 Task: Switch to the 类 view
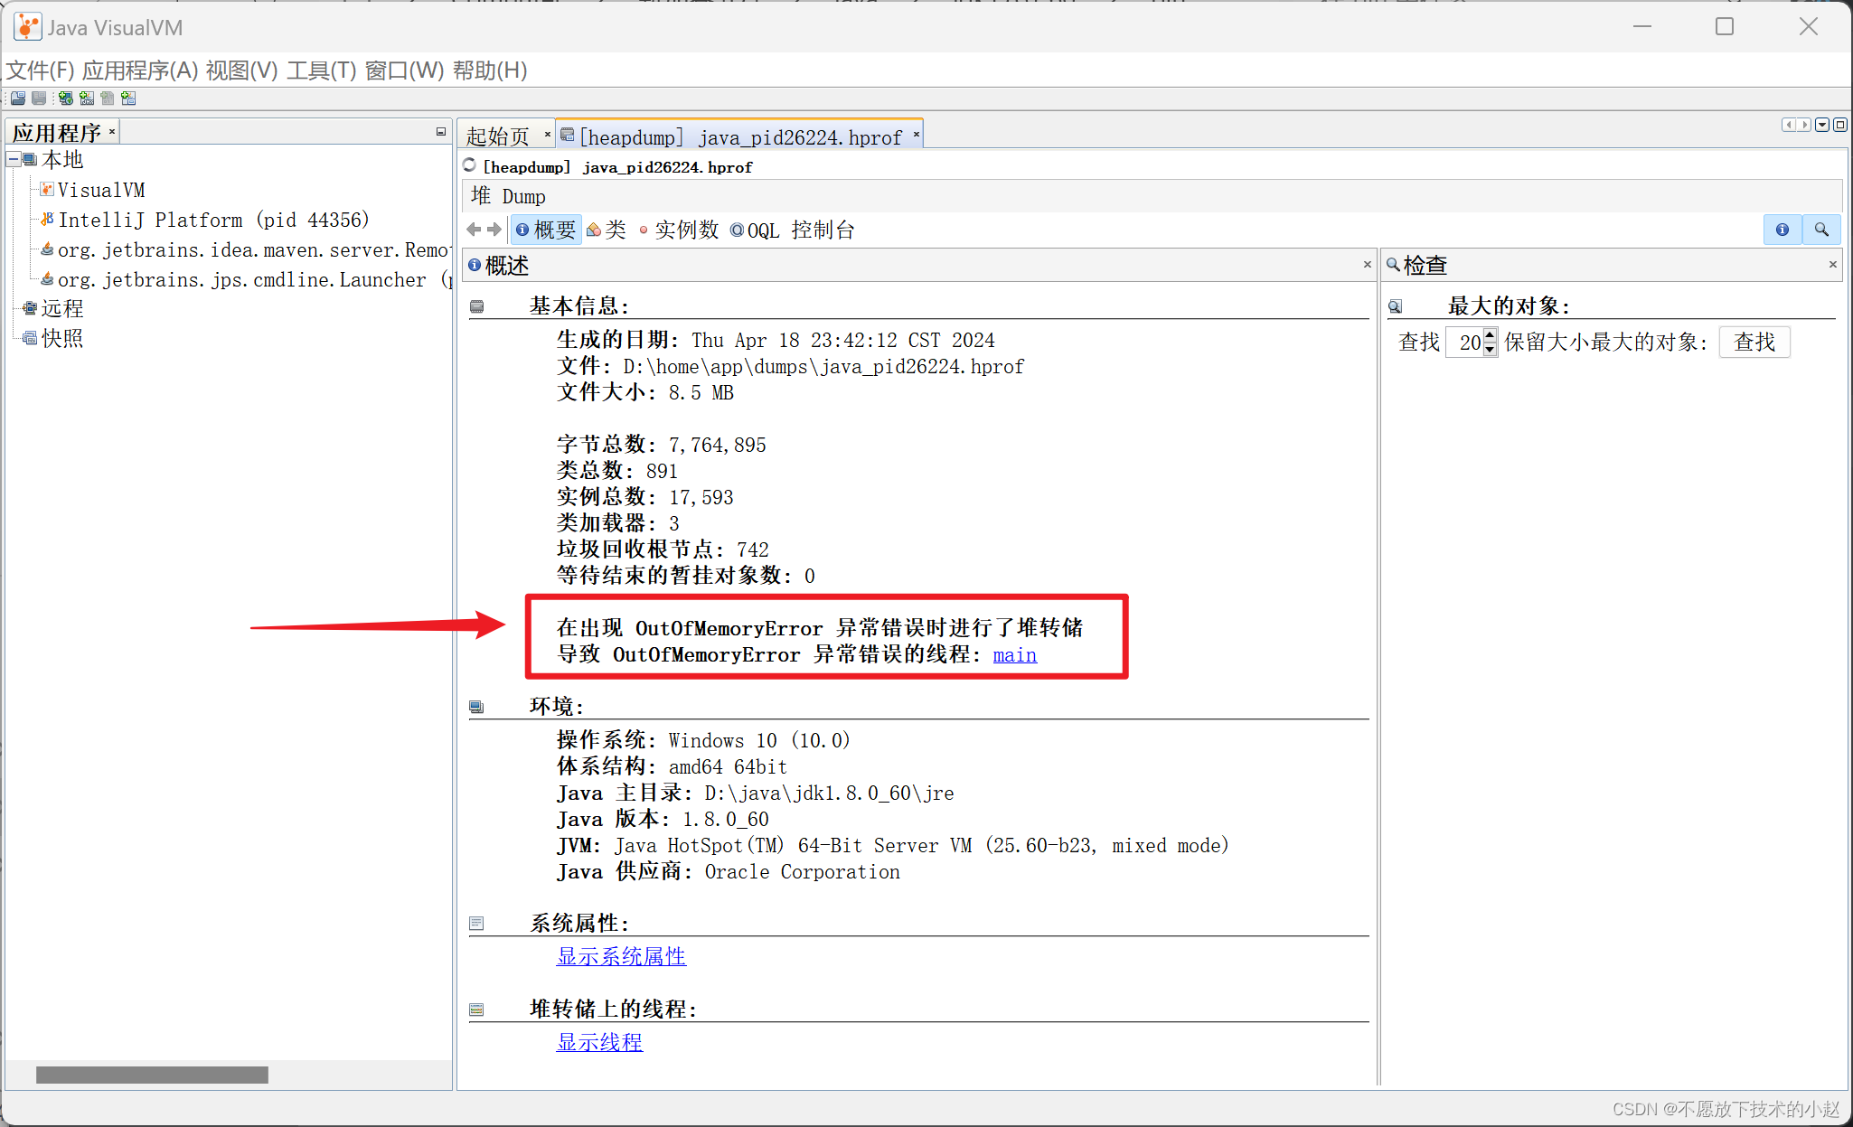point(607,230)
